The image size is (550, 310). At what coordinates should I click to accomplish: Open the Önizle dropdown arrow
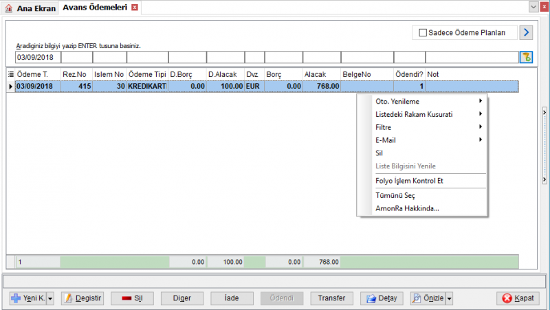point(449,298)
